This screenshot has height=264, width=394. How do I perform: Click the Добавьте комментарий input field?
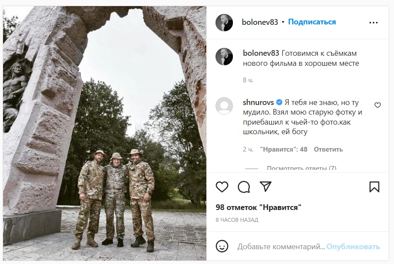click(x=281, y=247)
